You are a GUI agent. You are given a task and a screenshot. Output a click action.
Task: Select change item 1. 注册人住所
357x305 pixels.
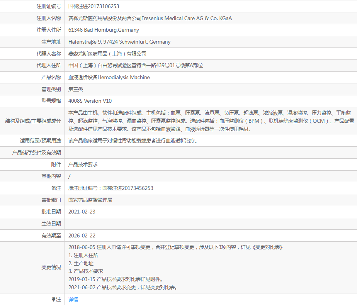pyautogui.click(x=83, y=256)
